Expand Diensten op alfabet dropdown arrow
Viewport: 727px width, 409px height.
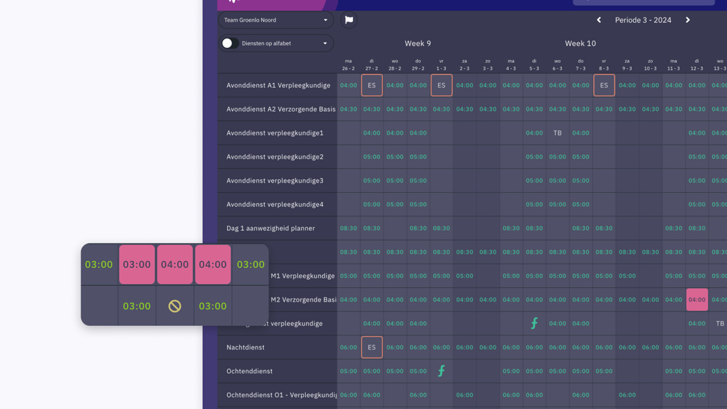(x=325, y=43)
